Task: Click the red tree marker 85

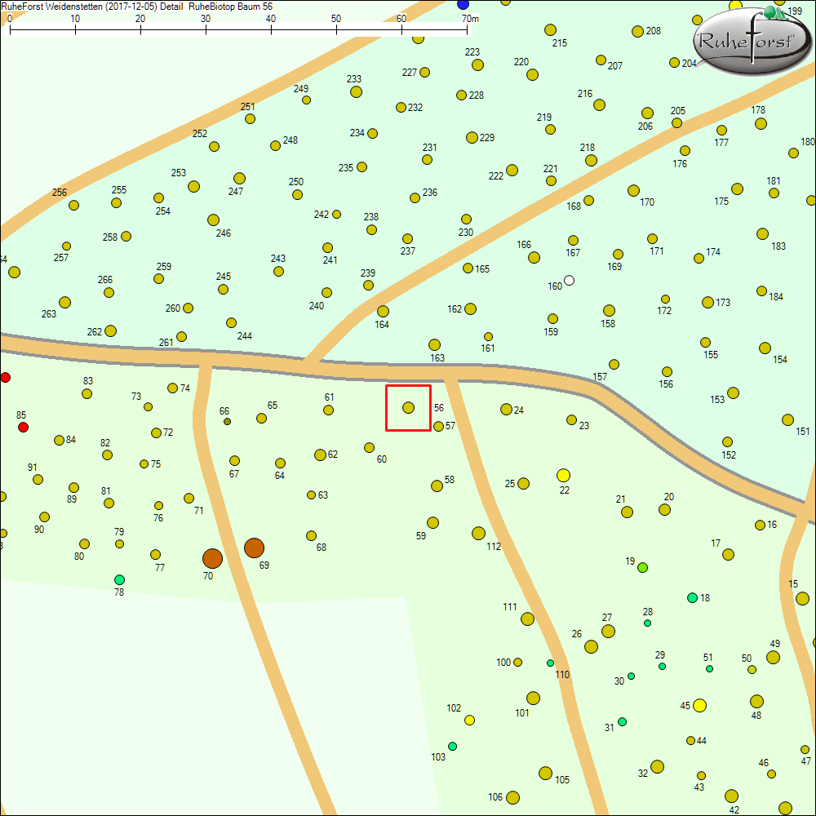Action: pyautogui.click(x=23, y=427)
